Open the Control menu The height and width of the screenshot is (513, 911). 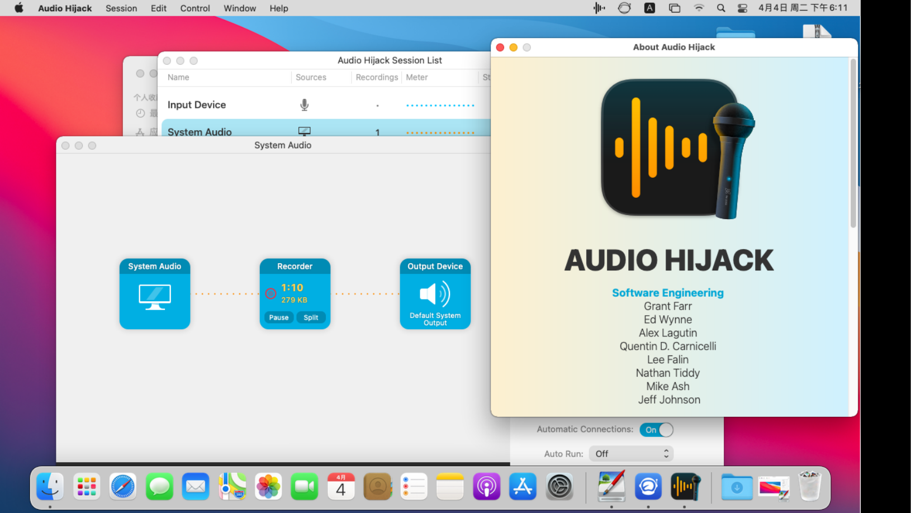pos(195,8)
